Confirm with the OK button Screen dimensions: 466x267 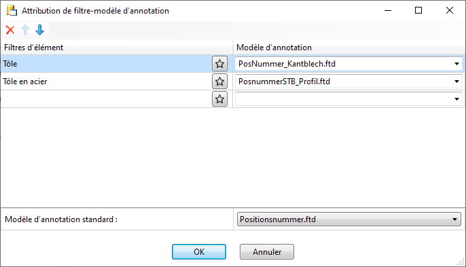199,252
